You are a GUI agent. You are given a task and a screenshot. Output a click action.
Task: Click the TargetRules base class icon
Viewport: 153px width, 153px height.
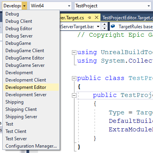point(113,26)
